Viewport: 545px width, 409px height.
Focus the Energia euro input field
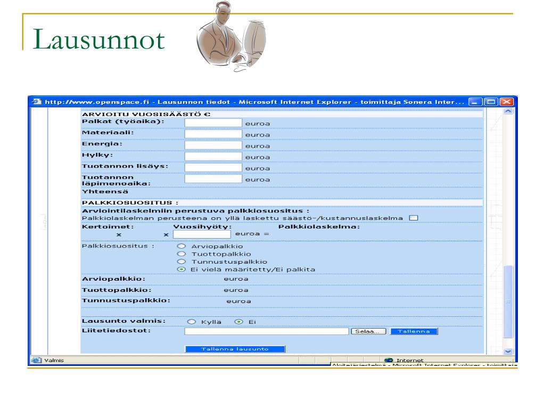[x=213, y=145]
